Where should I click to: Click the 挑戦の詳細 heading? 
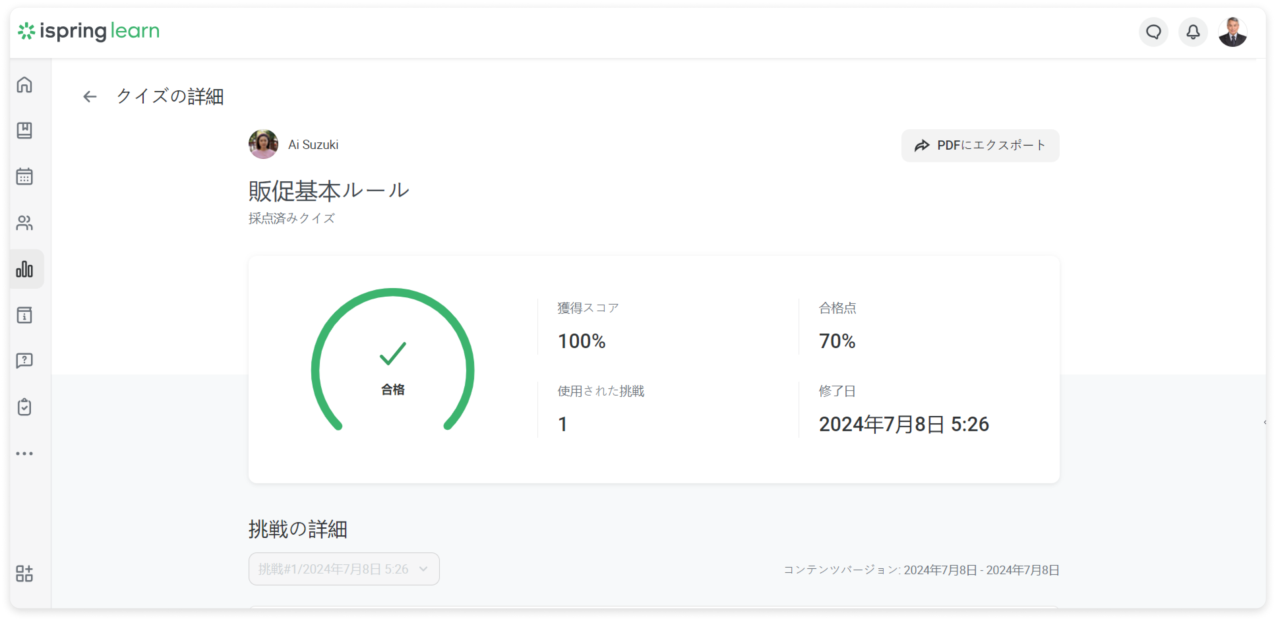pyautogui.click(x=298, y=529)
